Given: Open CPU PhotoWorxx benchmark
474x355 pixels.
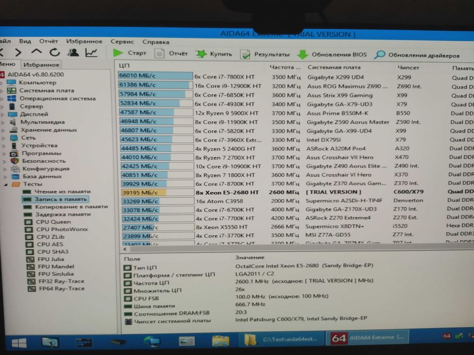Looking at the screenshot, I should pos(62,229).
